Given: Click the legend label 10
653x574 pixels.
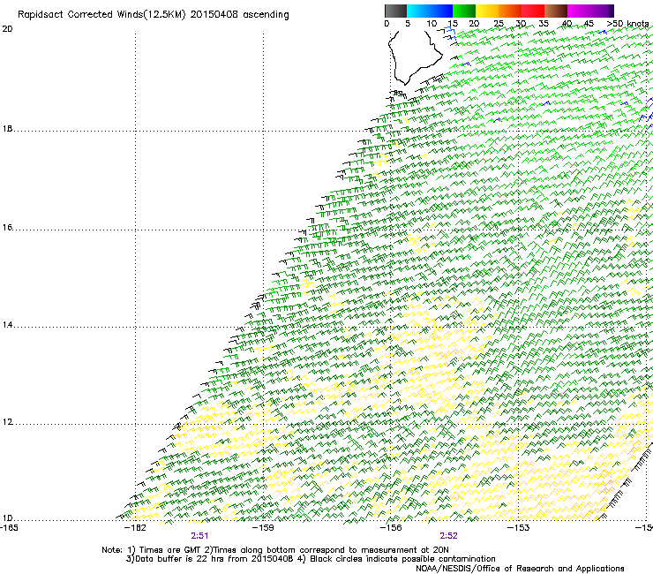Looking at the screenshot, I should [x=432, y=24].
